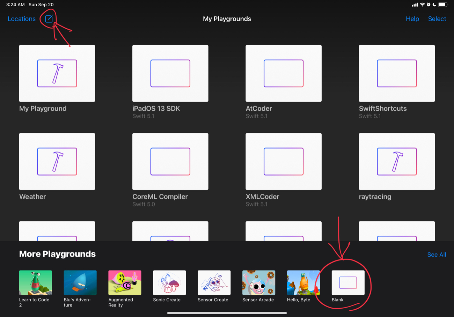Open the SwiftShortcuts playground
Viewport: 454px width, 317px height.
click(397, 73)
